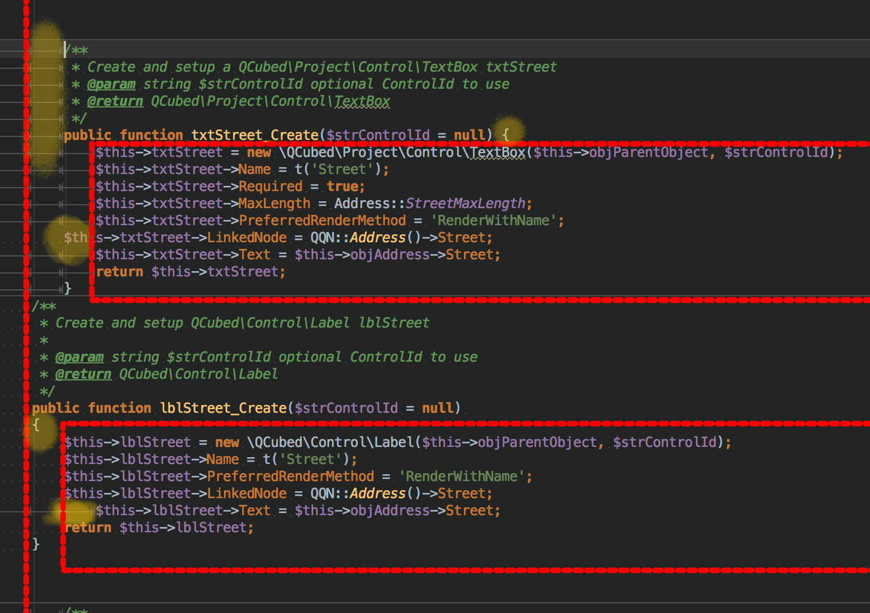Viewport: 870px width, 613px height.
Task: Click "null" default in txtStreet_Create signature
Action: tap(470, 135)
